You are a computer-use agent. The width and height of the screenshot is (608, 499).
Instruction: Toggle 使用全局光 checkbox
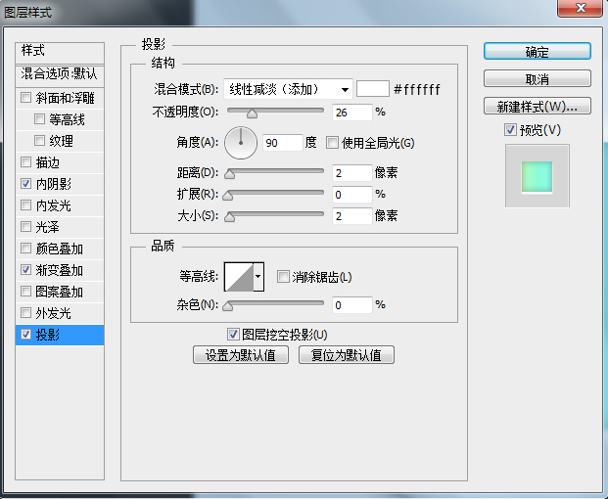[x=333, y=143]
